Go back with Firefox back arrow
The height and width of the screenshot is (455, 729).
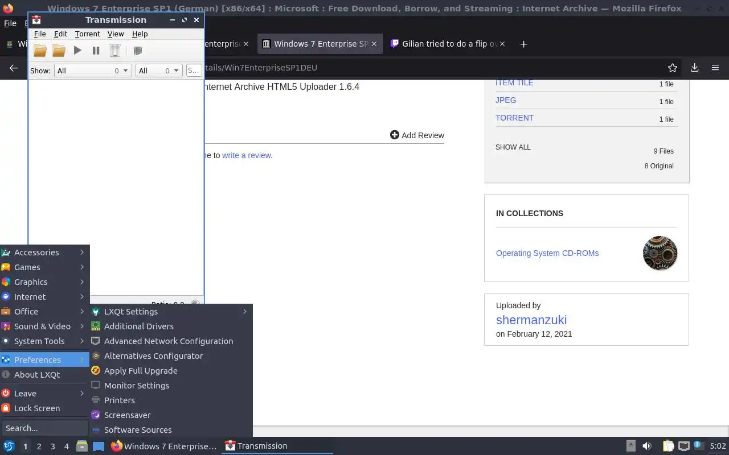[14, 68]
